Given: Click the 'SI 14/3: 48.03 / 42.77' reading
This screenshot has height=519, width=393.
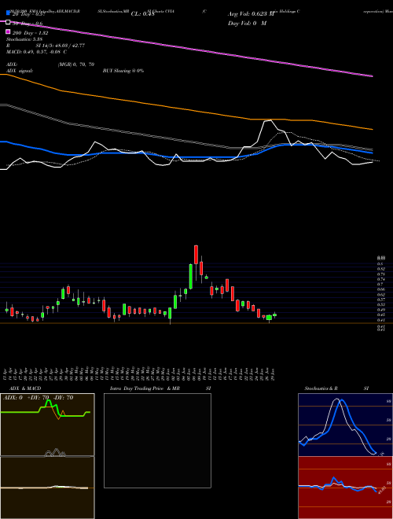Looking at the screenshot, I should click(61, 46).
